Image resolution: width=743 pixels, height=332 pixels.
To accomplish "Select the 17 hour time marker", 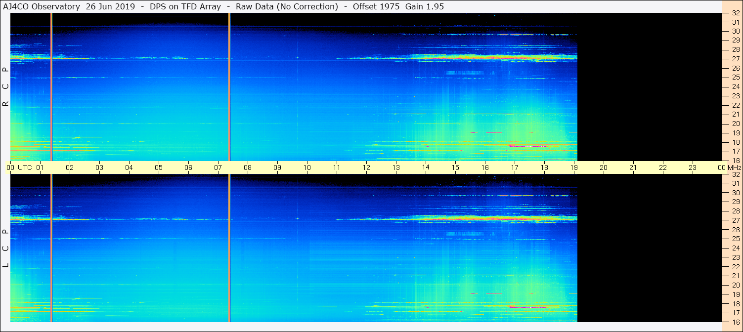I will [x=515, y=167].
